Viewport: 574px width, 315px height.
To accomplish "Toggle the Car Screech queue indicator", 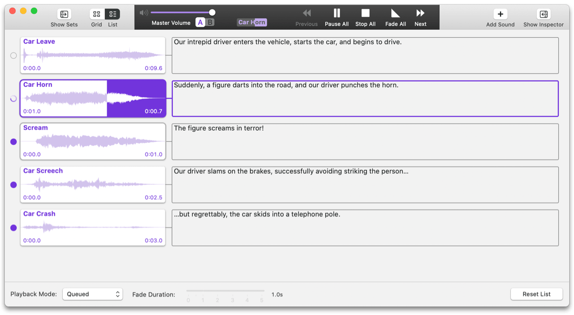I will click(13, 185).
